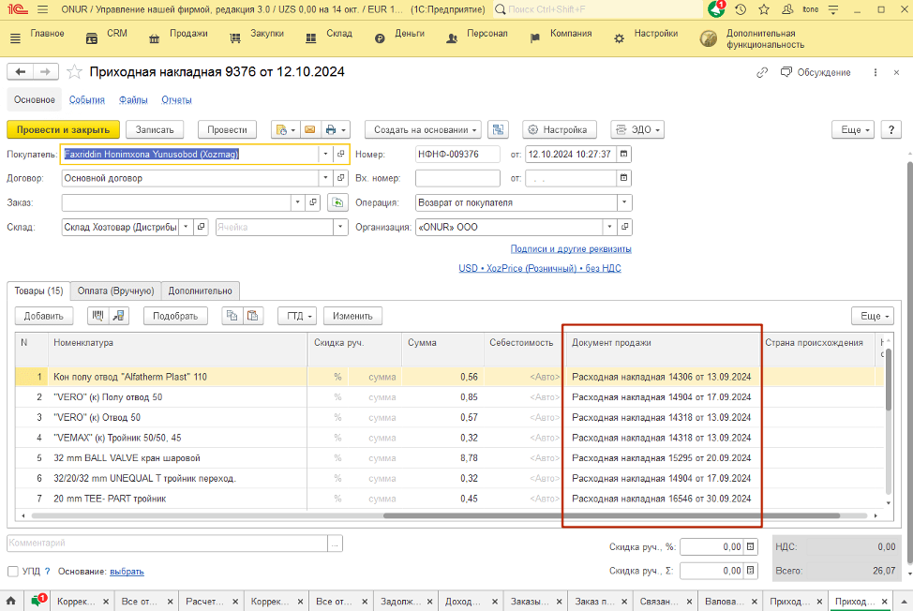Viewport: 913px width, 611px height.
Task: Open calculator for Скидка руч., % field
Action: tap(750, 547)
